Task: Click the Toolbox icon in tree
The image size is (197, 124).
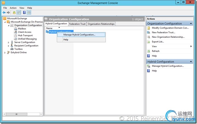Action: coord(12,49)
